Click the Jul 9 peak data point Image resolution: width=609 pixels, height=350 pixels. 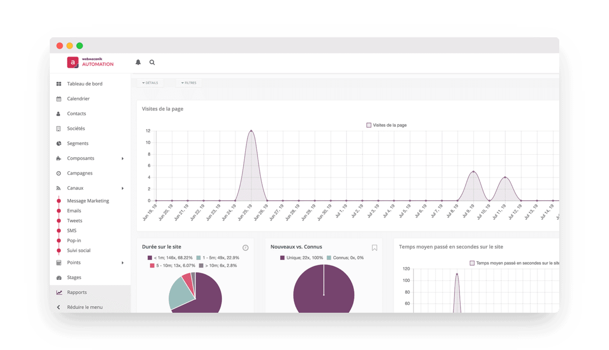coord(473,172)
